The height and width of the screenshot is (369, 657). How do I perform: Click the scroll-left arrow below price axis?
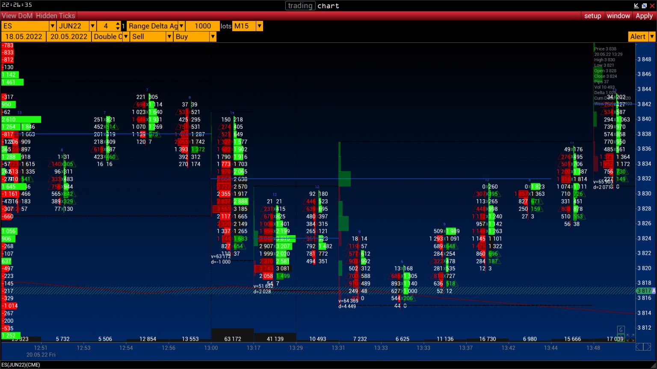[639, 347]
